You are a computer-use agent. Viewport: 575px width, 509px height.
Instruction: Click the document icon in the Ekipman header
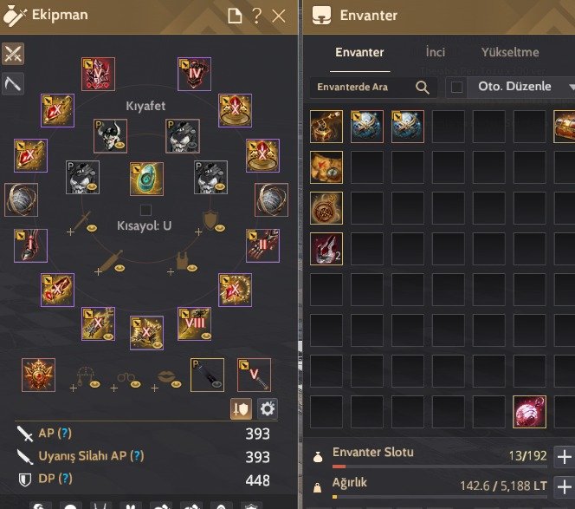click(235, 16)
